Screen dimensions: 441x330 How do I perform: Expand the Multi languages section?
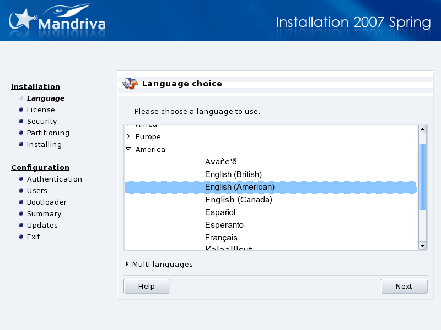(128, 265)
